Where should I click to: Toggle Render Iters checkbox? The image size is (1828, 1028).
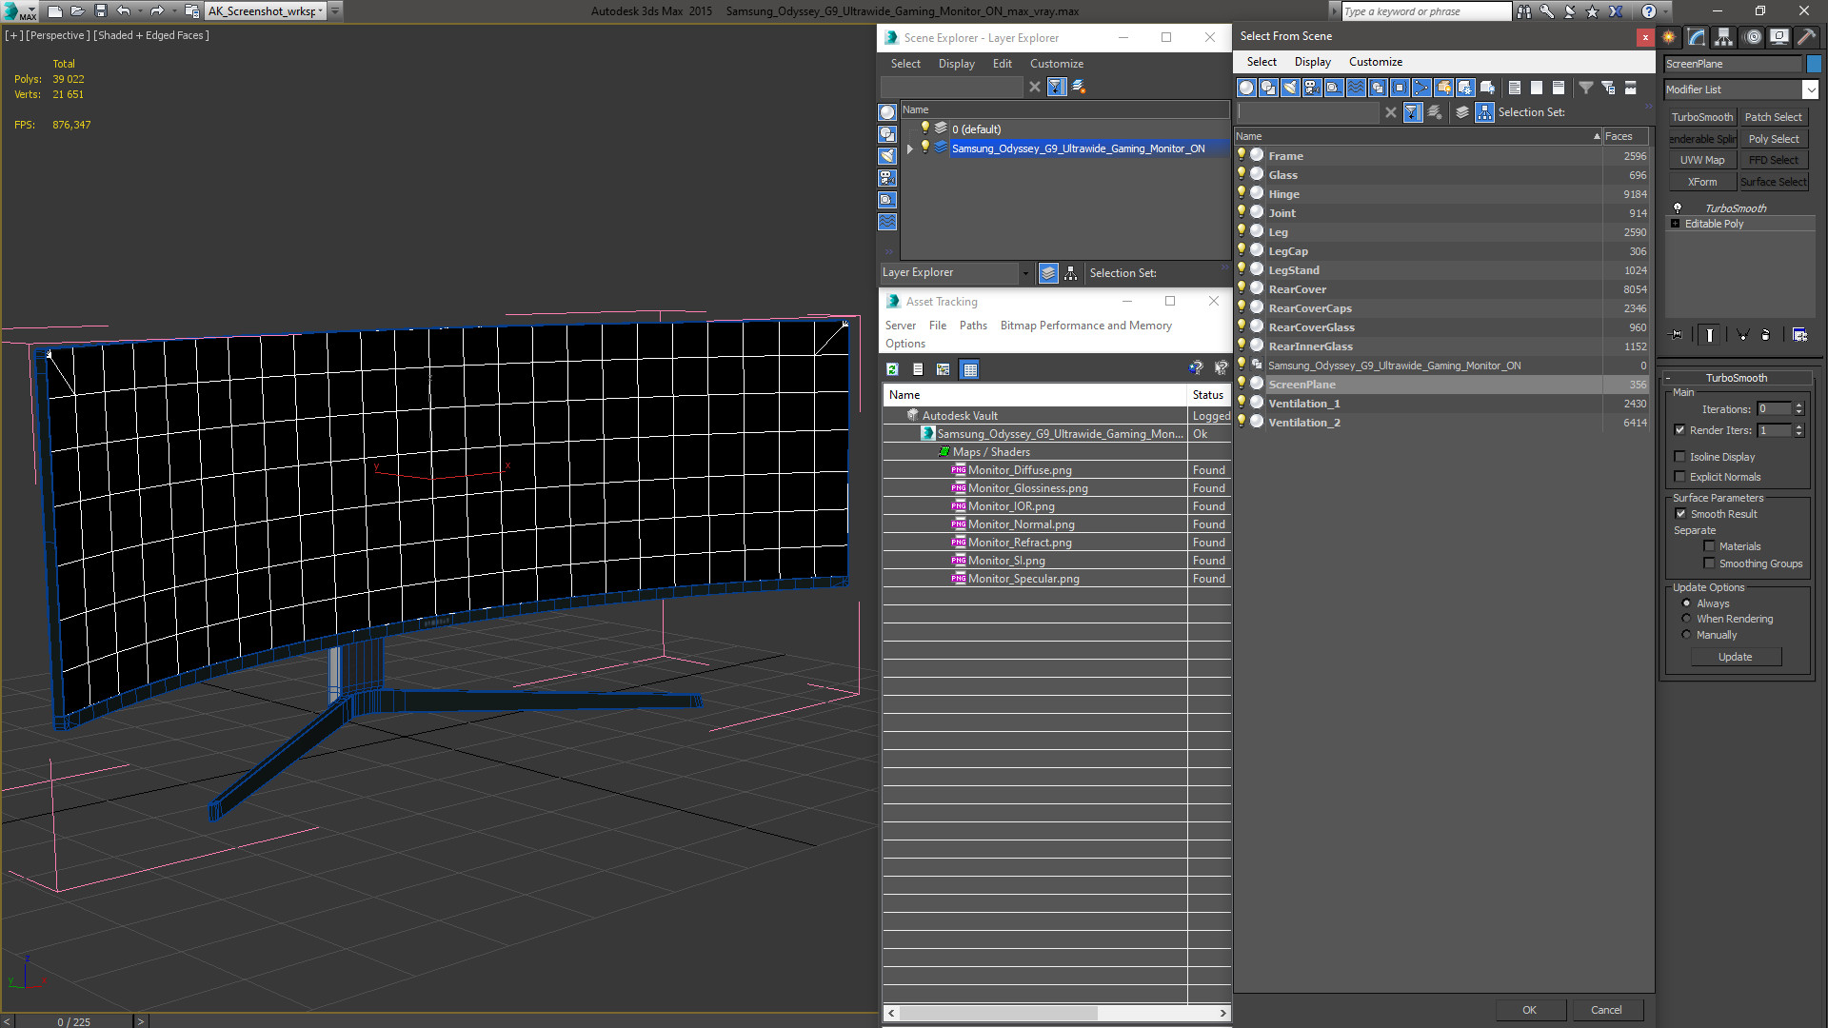click(x=1680, y=430)
